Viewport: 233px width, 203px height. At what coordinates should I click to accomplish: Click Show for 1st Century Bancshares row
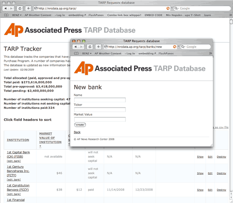click(x=200, y=173)
